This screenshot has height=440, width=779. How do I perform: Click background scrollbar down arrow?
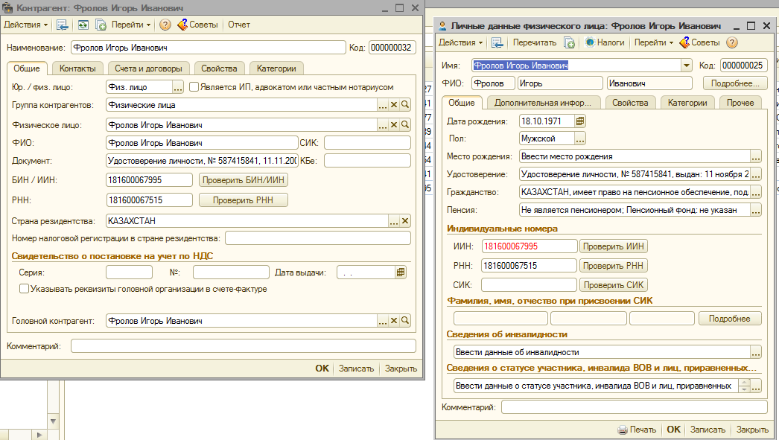(x=53, y=421)
